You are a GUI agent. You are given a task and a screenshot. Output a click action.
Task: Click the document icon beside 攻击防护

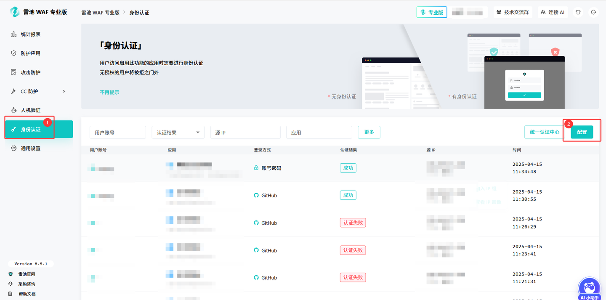pos(13,72)
